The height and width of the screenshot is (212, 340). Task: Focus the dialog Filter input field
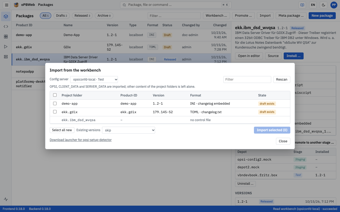[247, 79]
